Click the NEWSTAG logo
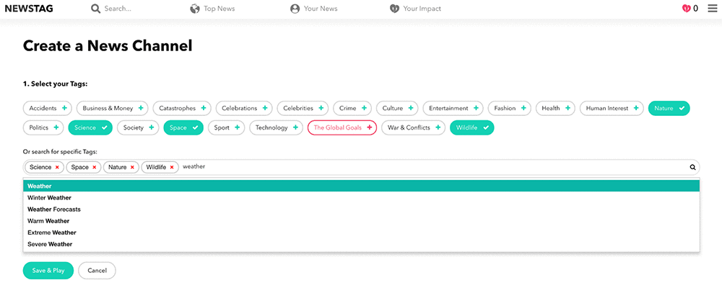This screenshot has width=722, height=288. (29, 8)
